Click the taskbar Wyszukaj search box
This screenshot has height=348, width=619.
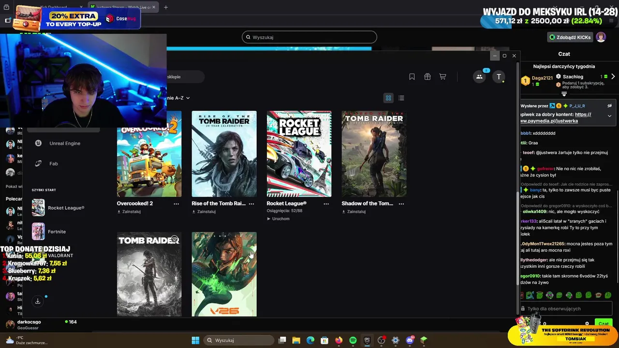[x=238, y=340]
